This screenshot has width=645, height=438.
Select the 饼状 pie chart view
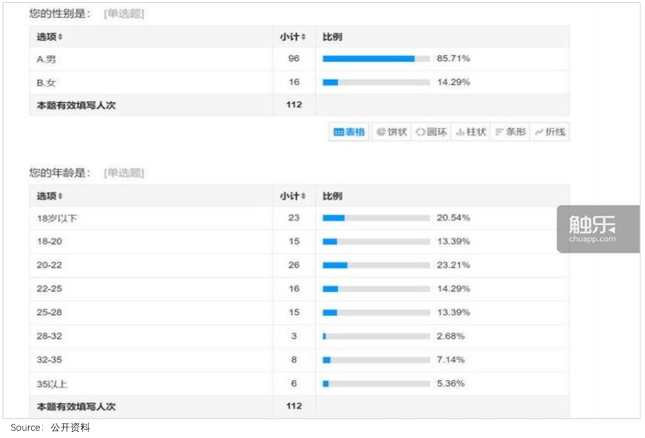click(392, 132)
